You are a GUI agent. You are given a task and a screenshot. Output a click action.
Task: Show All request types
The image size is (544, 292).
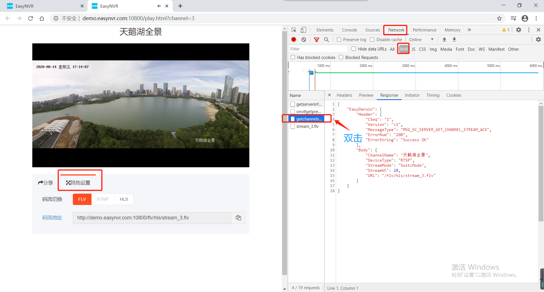pos(392,49)
